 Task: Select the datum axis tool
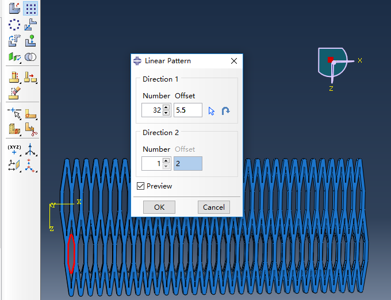click(30, 149)
